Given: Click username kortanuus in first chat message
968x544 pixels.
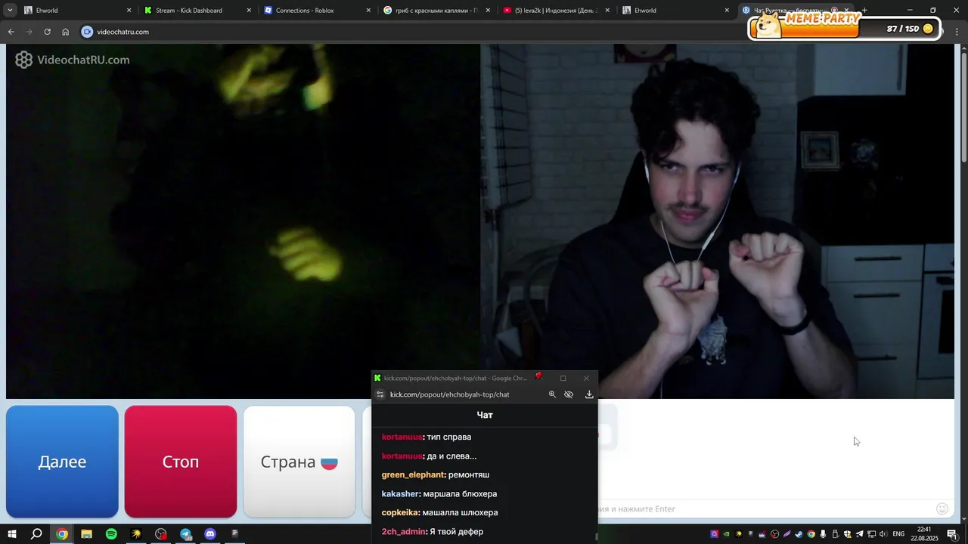Looking at the screenshot, I should tap(402, 437).
